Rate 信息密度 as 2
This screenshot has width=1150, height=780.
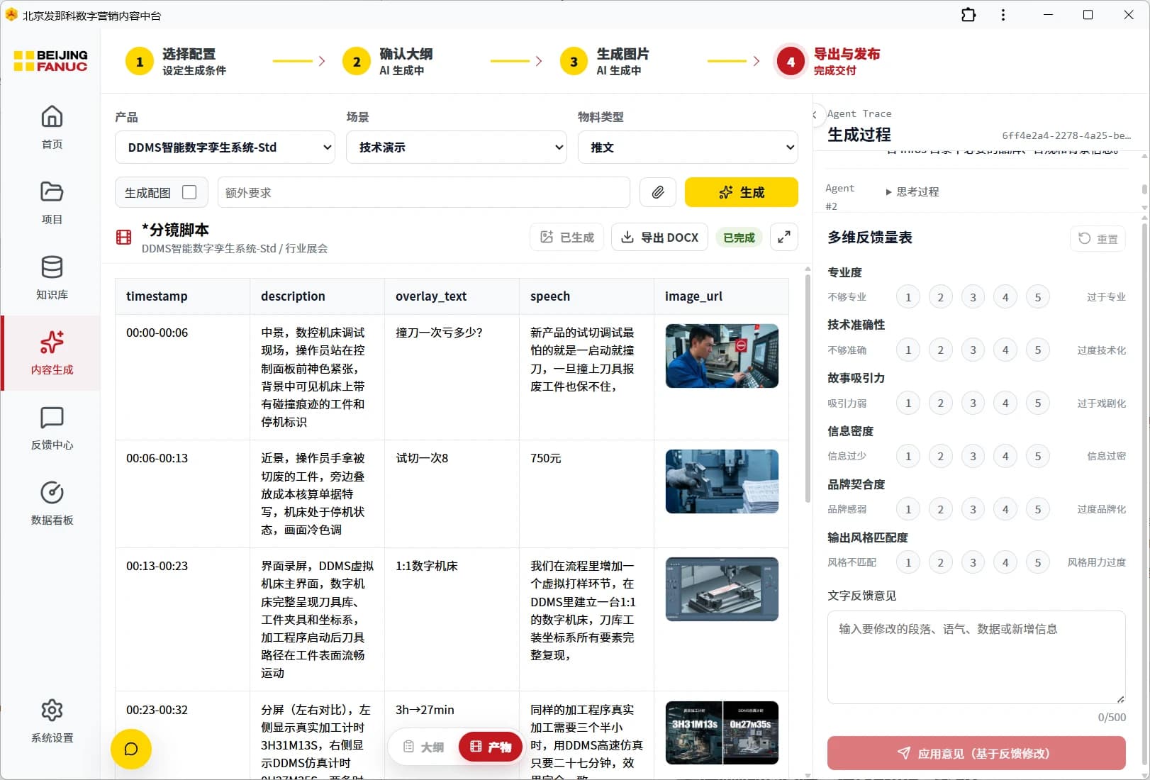point(941,456)
